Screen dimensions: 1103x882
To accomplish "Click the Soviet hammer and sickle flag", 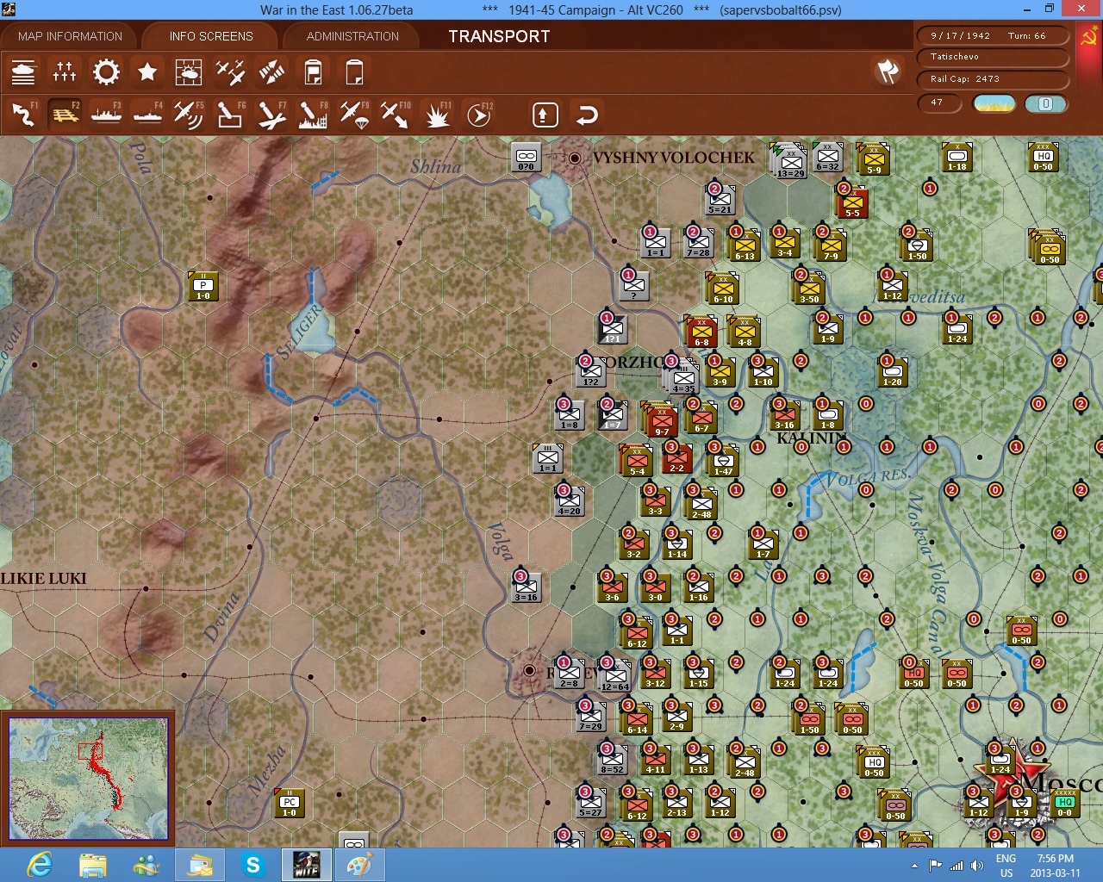I will pos(1089,37).
